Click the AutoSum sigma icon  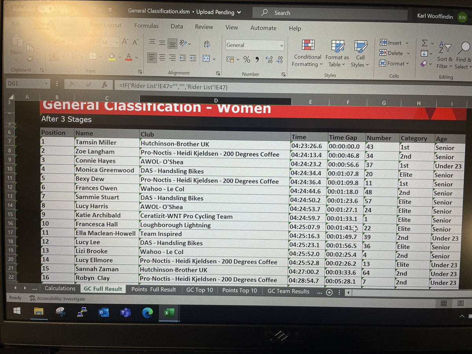(424, 42)
